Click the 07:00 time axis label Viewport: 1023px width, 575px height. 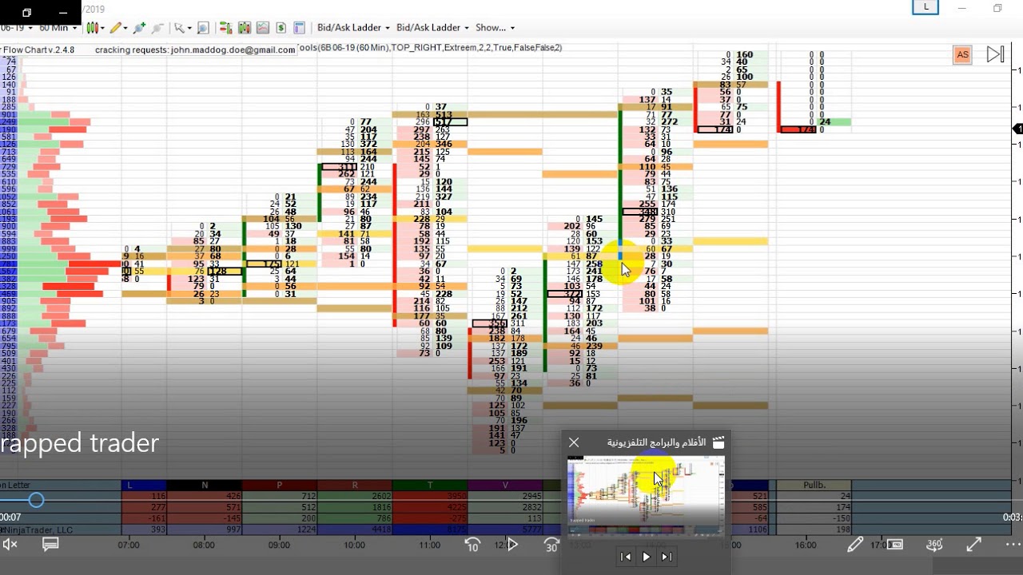pos(129,545)
